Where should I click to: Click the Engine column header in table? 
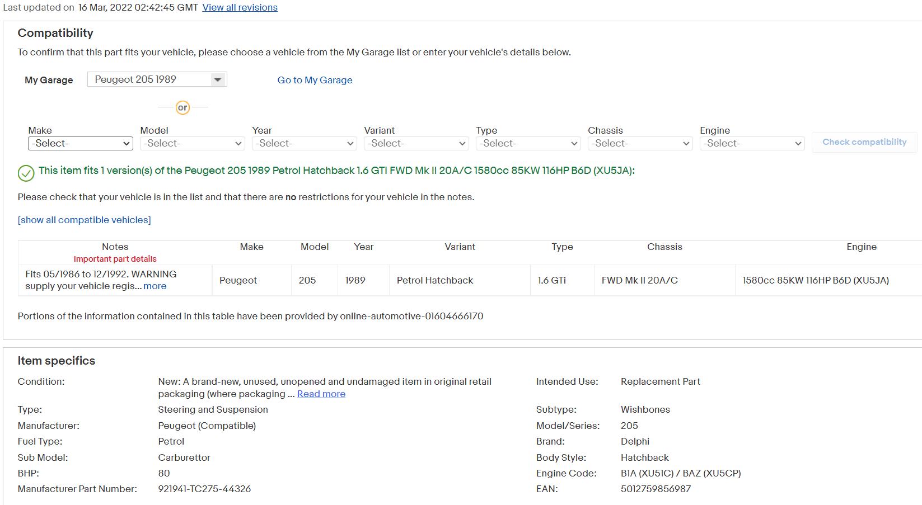click(x=862, y=247)
